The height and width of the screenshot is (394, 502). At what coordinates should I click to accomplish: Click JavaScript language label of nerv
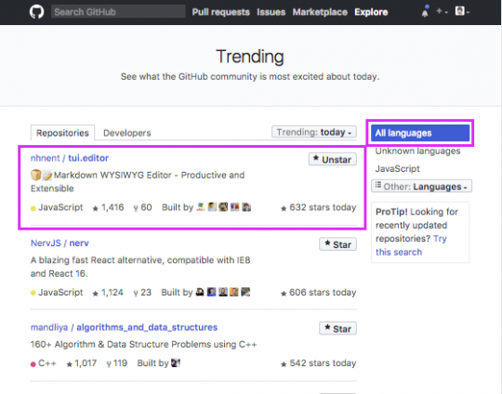click(x=60, y=293)
